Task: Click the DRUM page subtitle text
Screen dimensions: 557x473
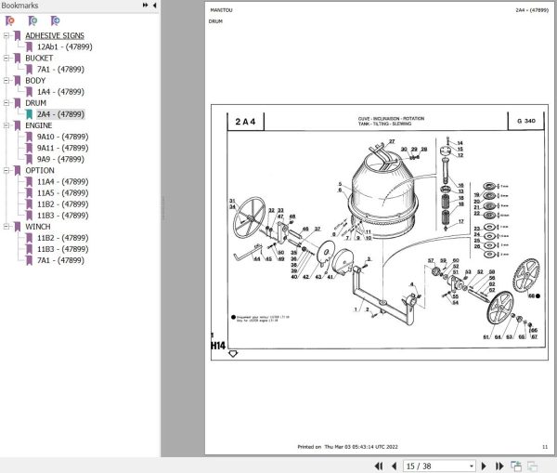Action: [x=215, y=21]
